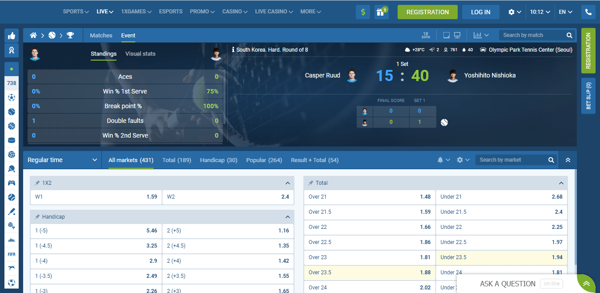The image size is (600, 293).
Task: Switch to single-window layout icon
Action: (x=447, y=35)
